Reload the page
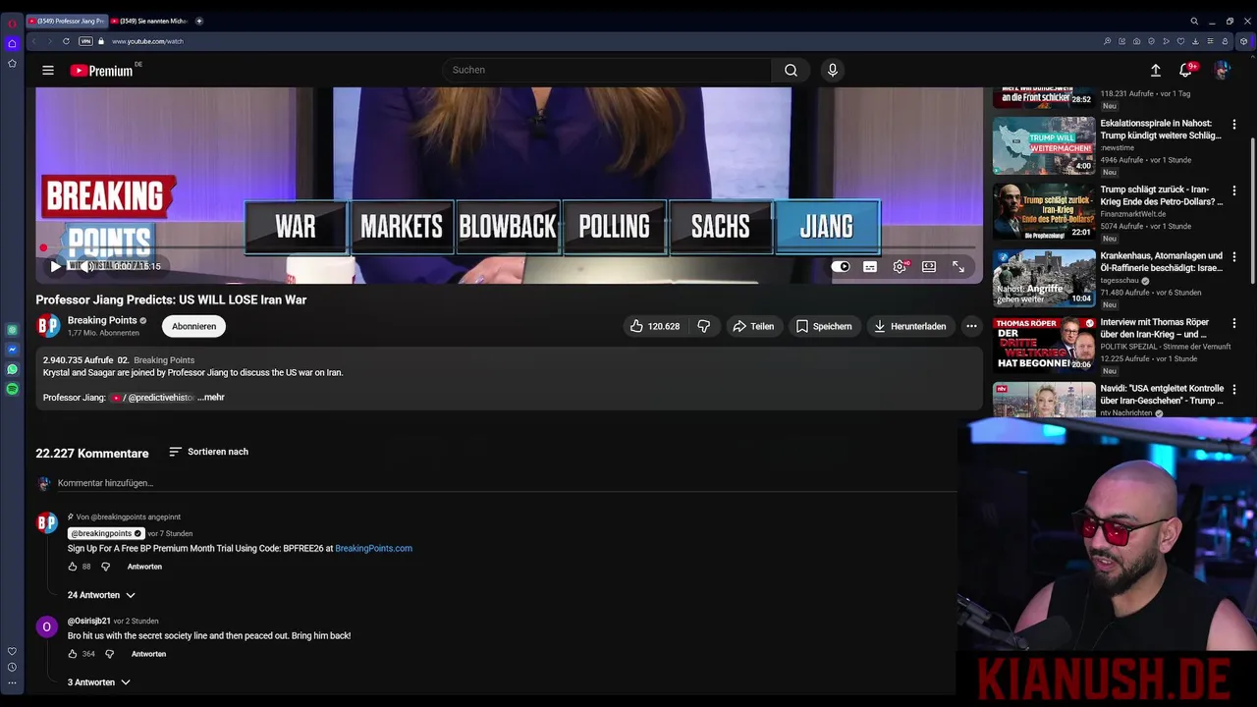 click(x=66, y=41)
